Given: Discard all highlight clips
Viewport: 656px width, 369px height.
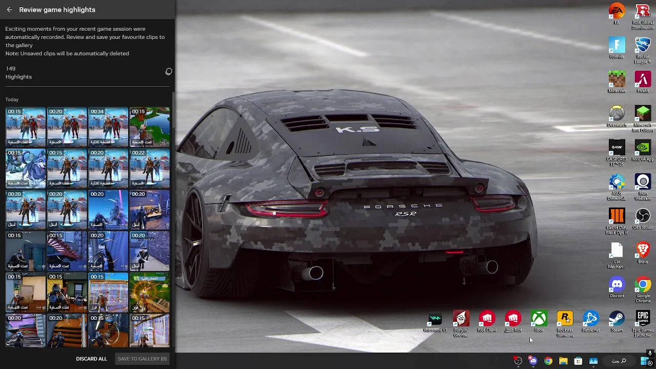Looking at the screenshot, I should (92, 359).
